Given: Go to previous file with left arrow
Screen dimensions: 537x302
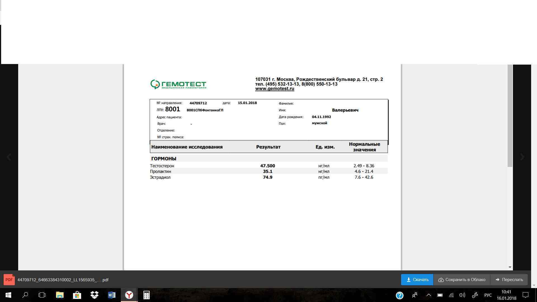Looking at the screenshot, I should (9, 157).
